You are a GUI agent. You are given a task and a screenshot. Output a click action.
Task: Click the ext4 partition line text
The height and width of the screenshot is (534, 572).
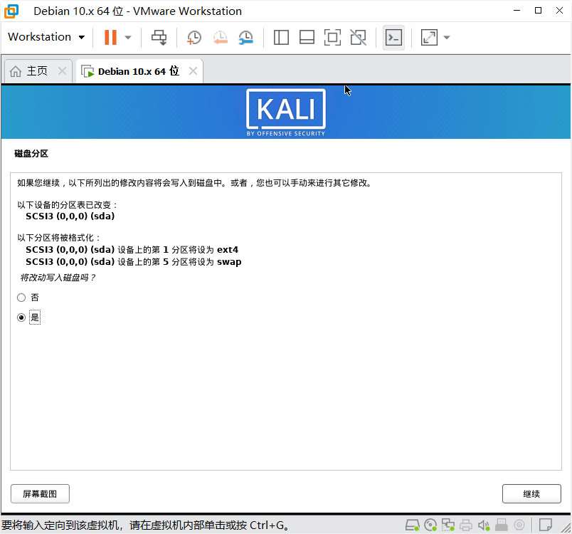pos(132,250)
